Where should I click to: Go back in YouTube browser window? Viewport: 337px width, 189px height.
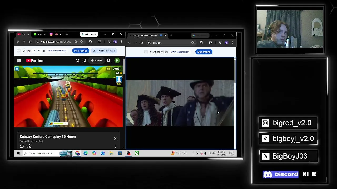coord(18,42)
